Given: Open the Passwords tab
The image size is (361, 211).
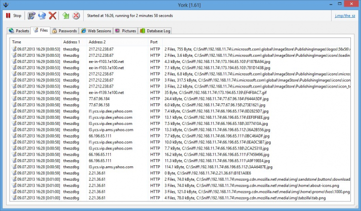Looking at the screenshot, I should pyautogui.click(x=64, y=31).
